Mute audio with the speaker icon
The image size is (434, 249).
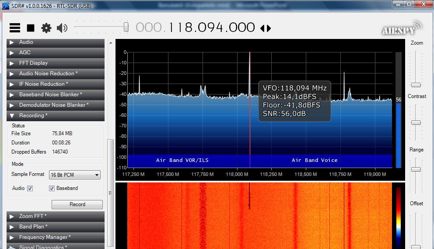click(x=62, y=28)
